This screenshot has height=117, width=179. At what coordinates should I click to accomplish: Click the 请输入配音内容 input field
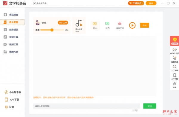coord(87,106)
